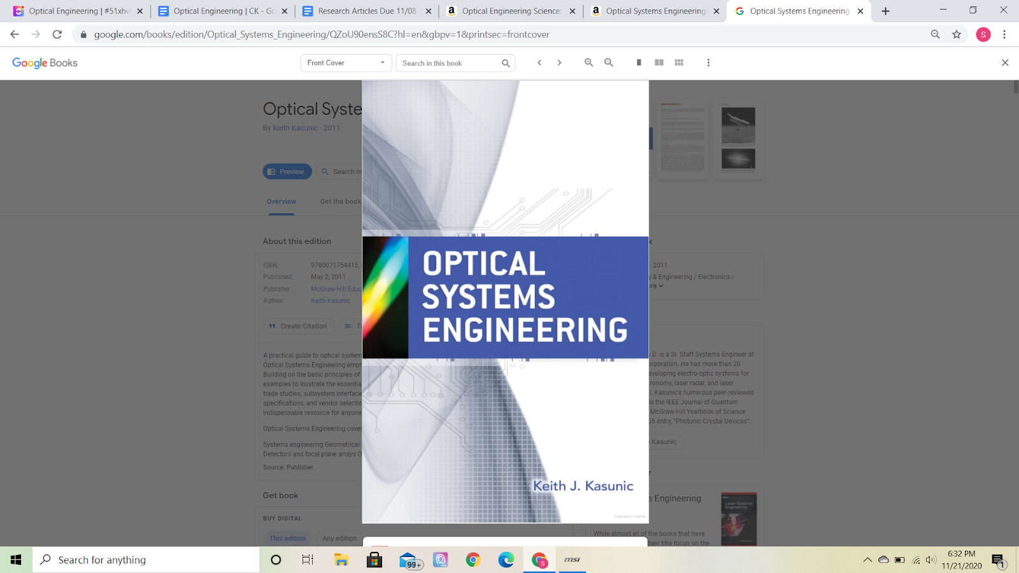Click the Create Citation button
Viewport: 1019px width, 573px height.
[299, 326]
